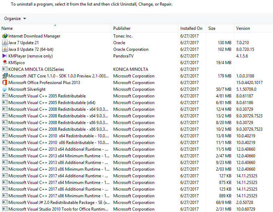
Task: Click the Visual C++ 2013 x64 Additional Runtime icon
Action: tap(5, 149)
